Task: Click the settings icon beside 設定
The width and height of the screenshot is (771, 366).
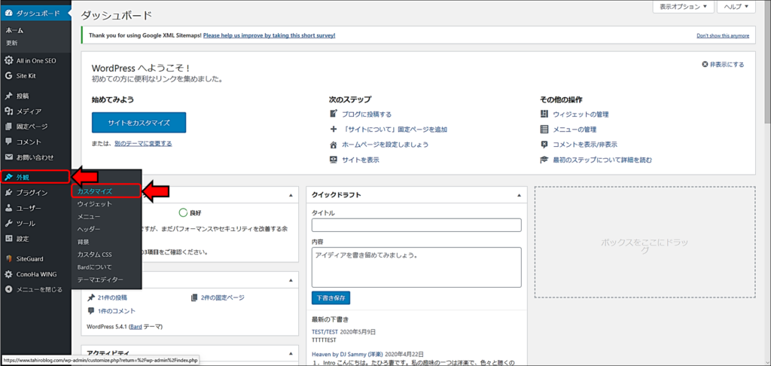Action: pyautogui.click(x=9, y=239)
